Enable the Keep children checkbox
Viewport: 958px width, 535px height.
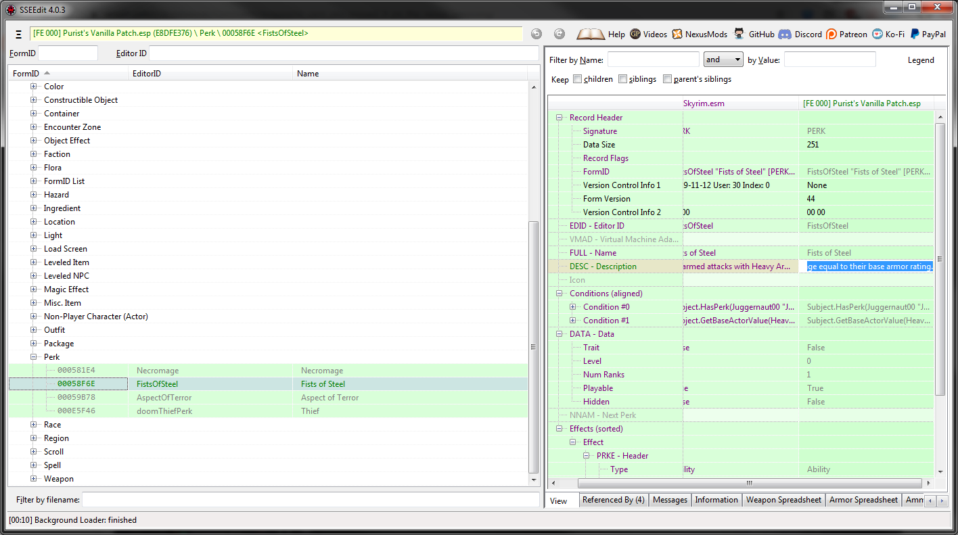pos(577,79)
